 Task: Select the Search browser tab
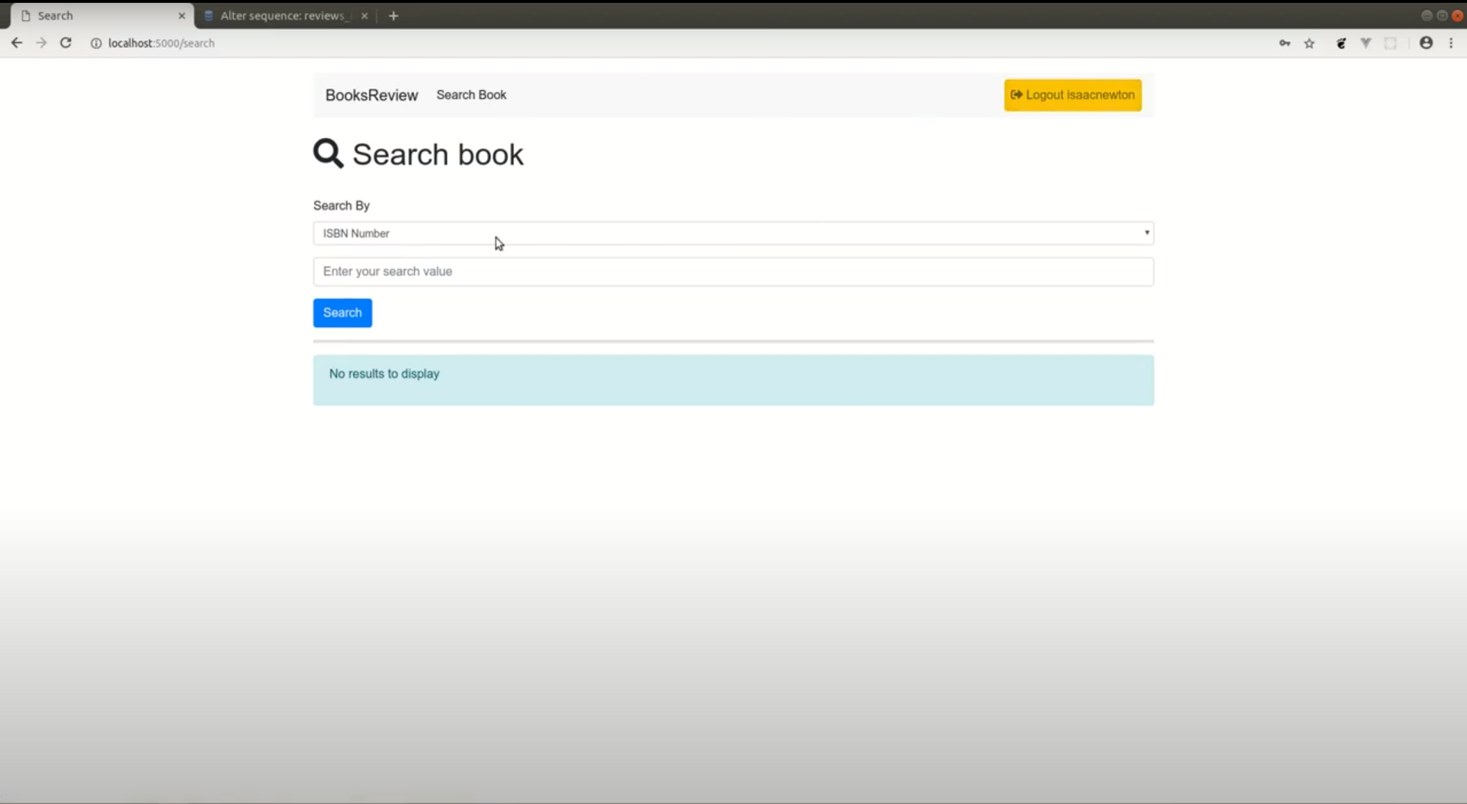pyautogui.click(x=97, y=16)
